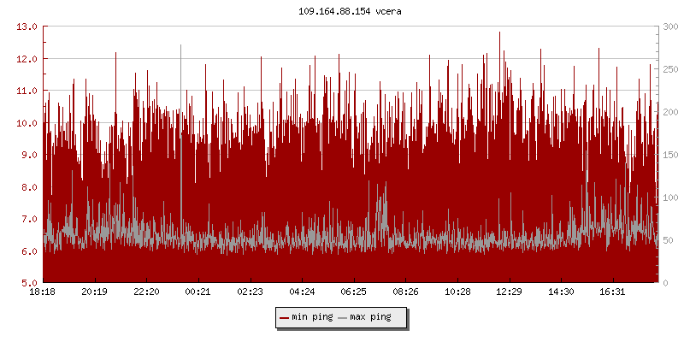Click the 16:31 time axis label
Viewport: 684px width, 342px height.
pyautogui.click(x=612, y=292)
